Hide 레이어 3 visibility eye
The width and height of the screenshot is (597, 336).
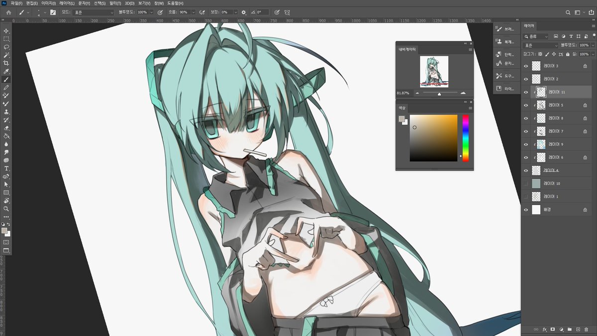(x=526, y=66)
